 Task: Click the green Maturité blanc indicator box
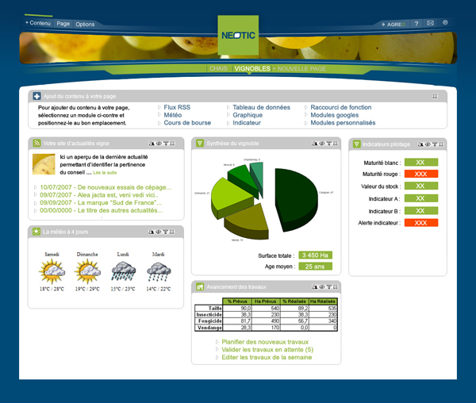click(421, 163)
